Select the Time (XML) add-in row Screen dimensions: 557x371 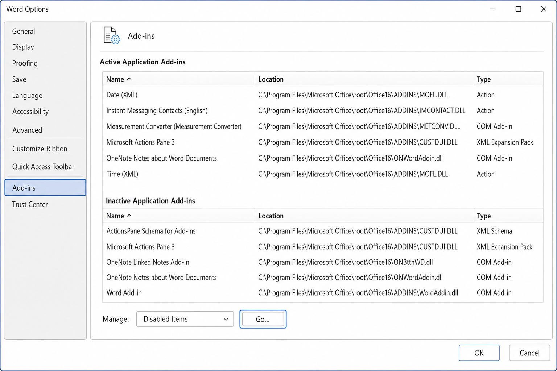tap(323, 174)
